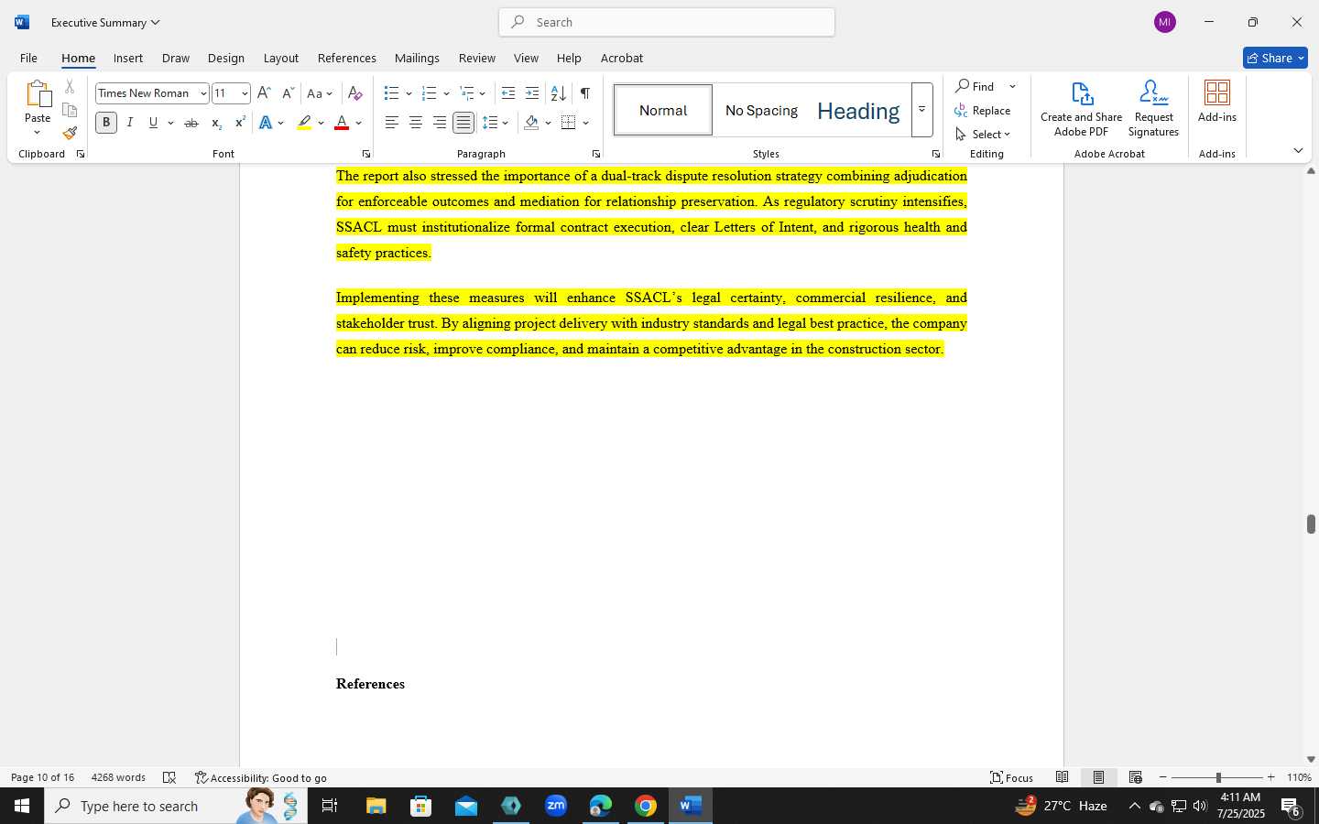Collapse the ribbon with chevron

tap(1298, 150)
